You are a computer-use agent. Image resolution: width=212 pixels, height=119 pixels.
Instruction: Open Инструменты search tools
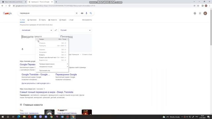point(87,20)
